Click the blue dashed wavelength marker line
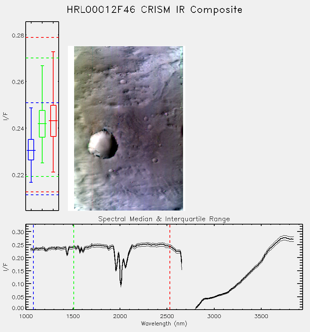Image resolution: width=310 pixels, height=332 pixels. pyautogui.click(x=33, y=267)
